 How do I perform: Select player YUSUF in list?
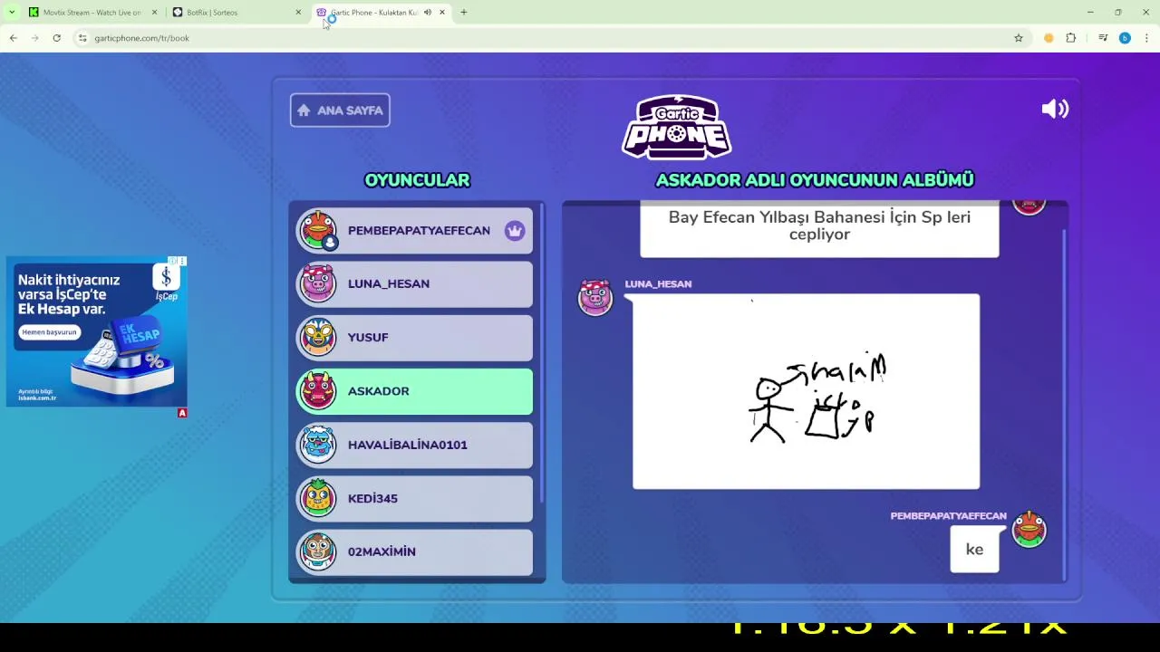click(x=415, y=338)
